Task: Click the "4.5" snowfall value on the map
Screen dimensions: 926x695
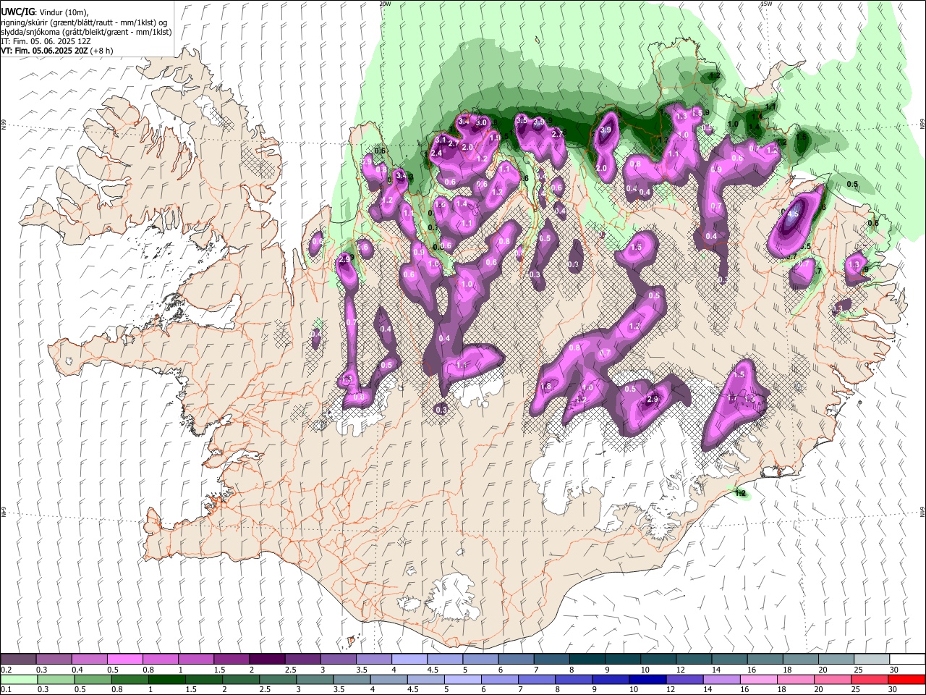Action: click(793, 214)
